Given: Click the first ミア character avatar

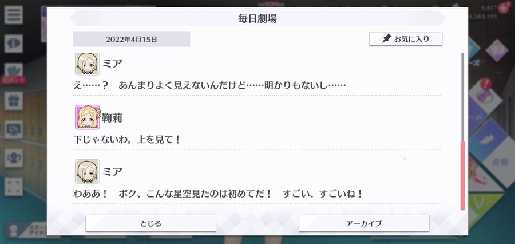Looking at the screenshot, I should [88, 64].
